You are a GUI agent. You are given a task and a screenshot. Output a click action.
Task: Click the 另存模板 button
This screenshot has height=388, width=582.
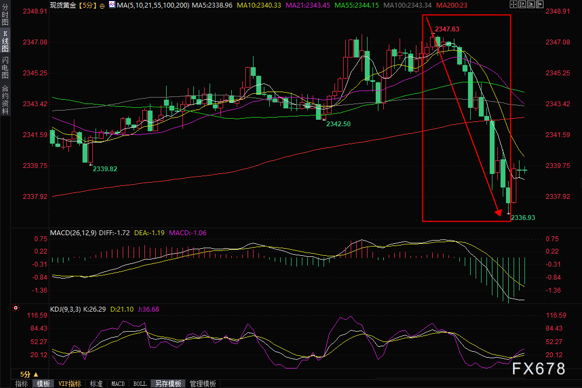click(x=168, y=384)
